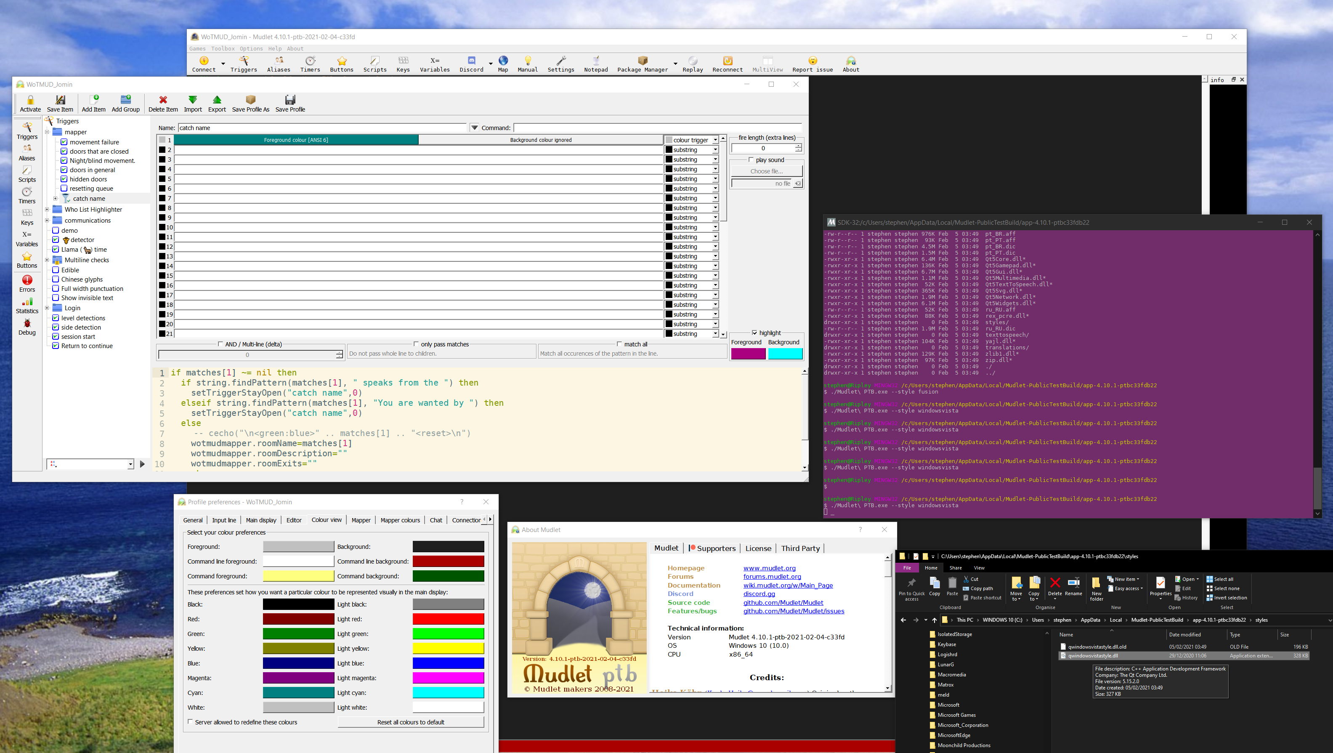Expand the 'Who List Highlighter' group
The image size is (1333, 753).
47,210
